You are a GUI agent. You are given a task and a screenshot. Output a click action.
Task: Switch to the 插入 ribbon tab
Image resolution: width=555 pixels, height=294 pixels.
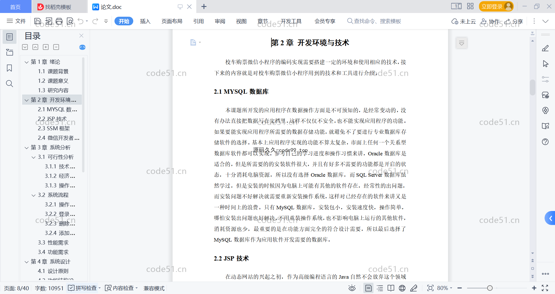pos(145,21)
